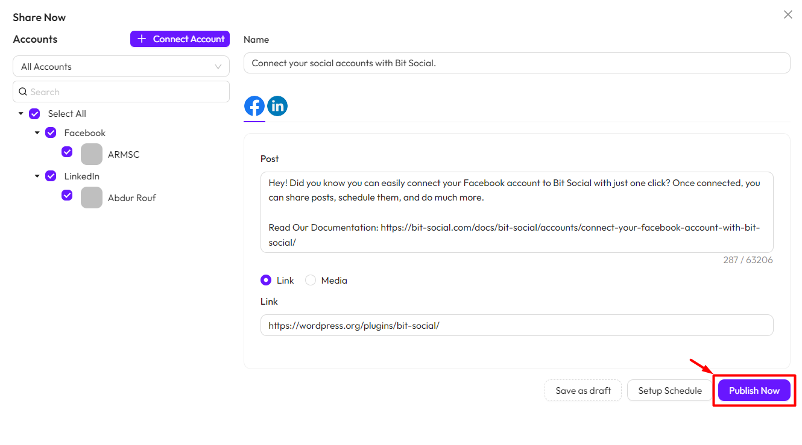Focus the accounts Search field
This screenshot has width=802, height=445.
121,92
